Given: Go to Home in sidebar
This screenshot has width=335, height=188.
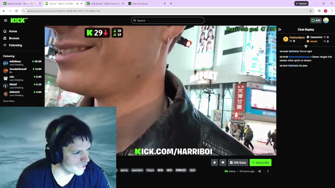Looking at the screenshot, I should [x=13, y=31].
